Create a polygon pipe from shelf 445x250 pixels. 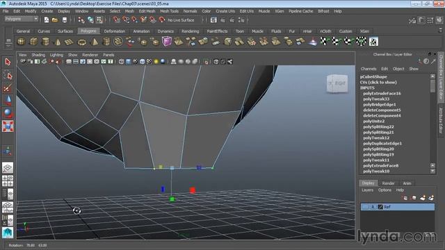coord(106,42)
